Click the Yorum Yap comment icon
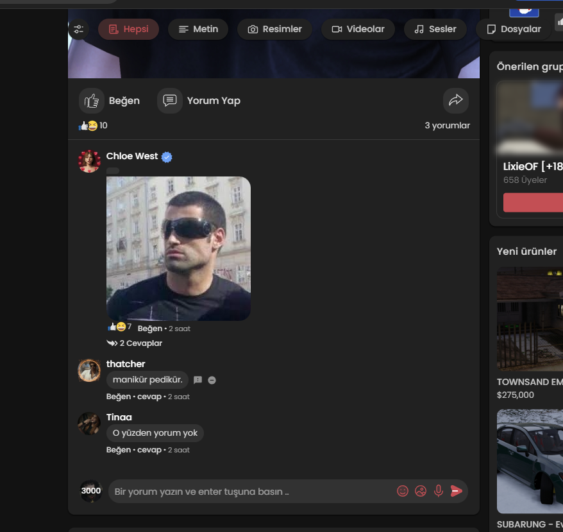 170,101
